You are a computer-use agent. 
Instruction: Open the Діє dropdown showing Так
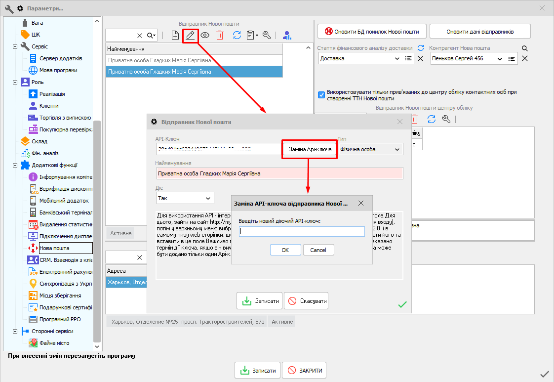click(185, 198)
